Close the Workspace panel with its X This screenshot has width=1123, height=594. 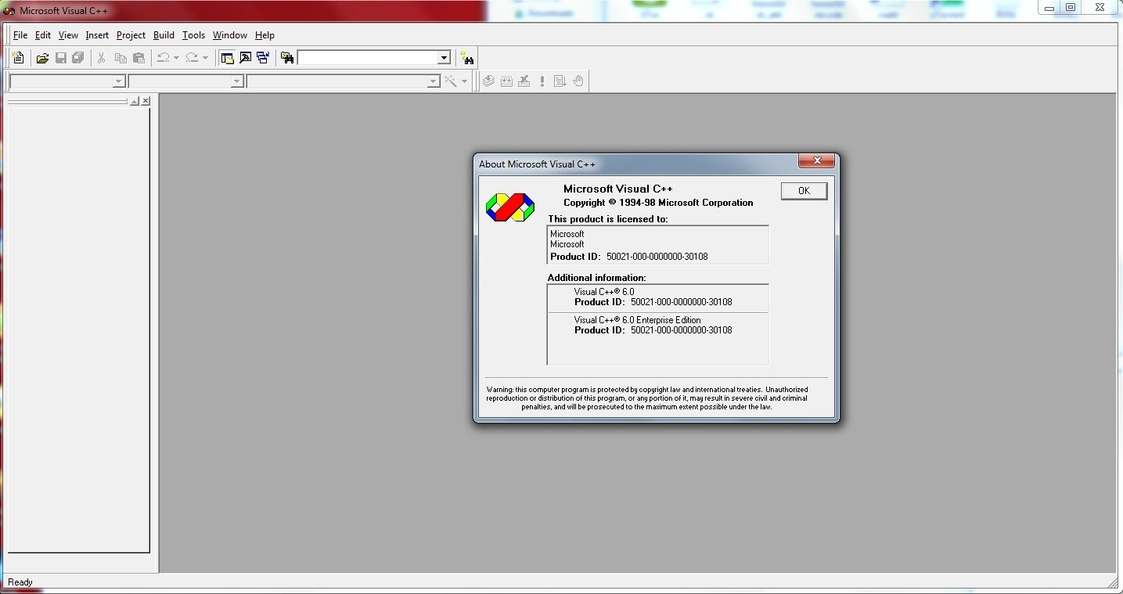tap(146, 101)
